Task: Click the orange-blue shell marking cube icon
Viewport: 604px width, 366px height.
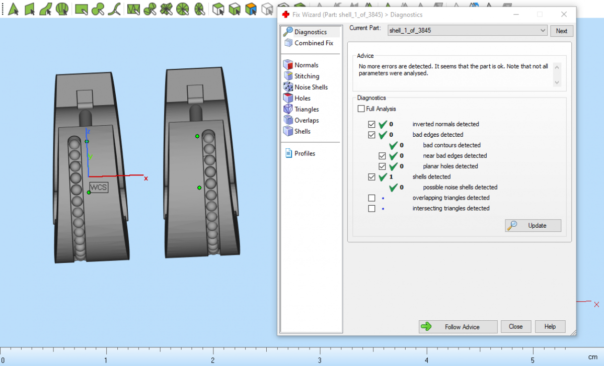Action: pyautogui.click(x=251, y=9)
